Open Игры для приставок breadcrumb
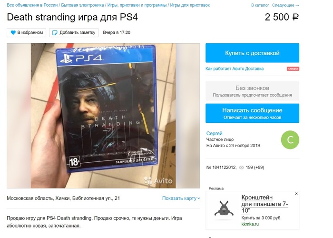The height and width of the screenshot is (238, 333). click(190, 5)
